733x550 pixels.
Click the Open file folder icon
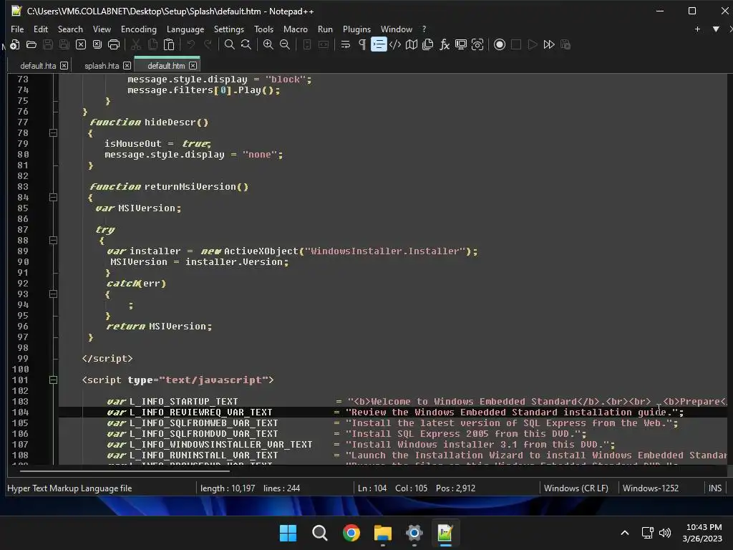pos(31,44)
